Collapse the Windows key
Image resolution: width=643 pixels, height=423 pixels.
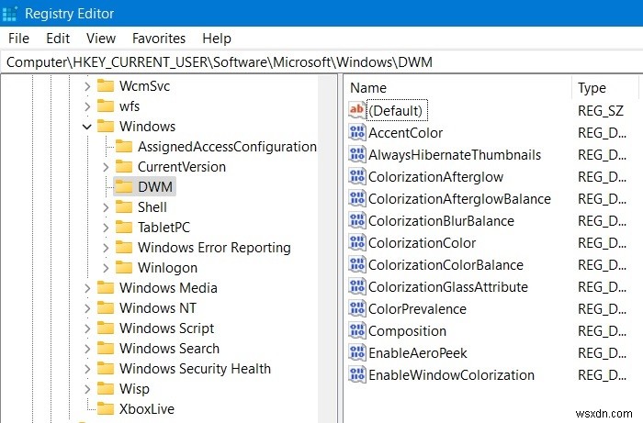coord(87,127)
